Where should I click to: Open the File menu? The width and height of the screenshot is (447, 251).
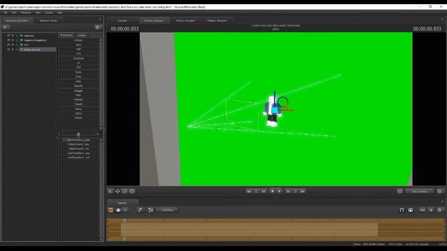pyautogui.click(x=6, y=13)
